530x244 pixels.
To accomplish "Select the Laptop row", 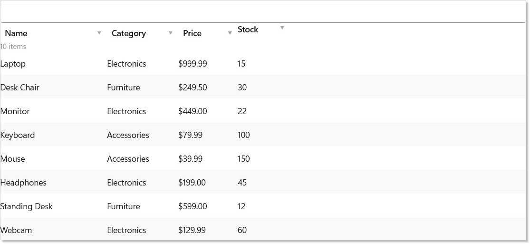I will [x=263, y=63].
